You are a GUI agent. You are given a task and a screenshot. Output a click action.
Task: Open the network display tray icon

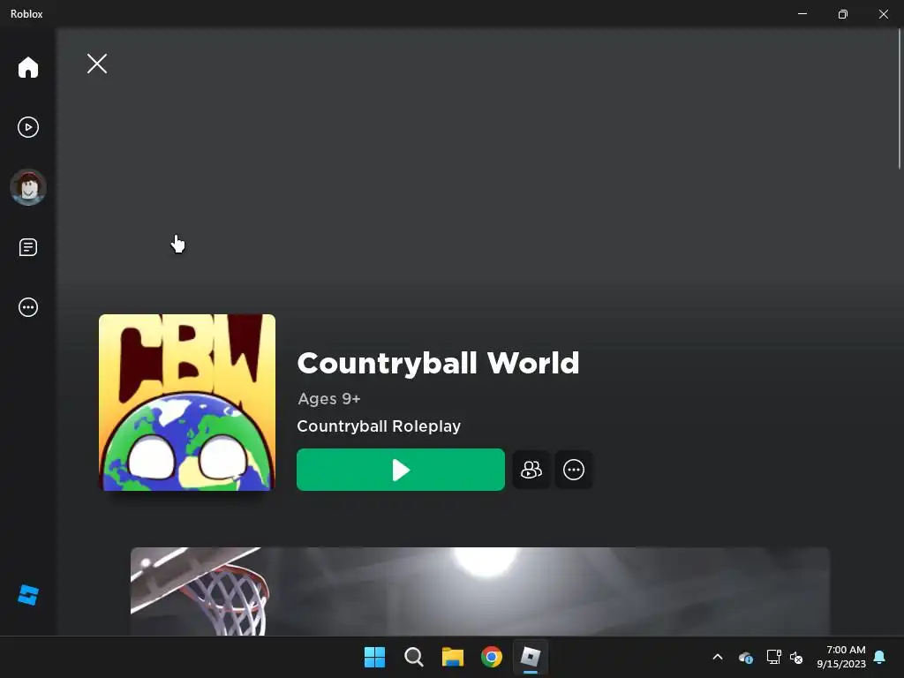773,657
